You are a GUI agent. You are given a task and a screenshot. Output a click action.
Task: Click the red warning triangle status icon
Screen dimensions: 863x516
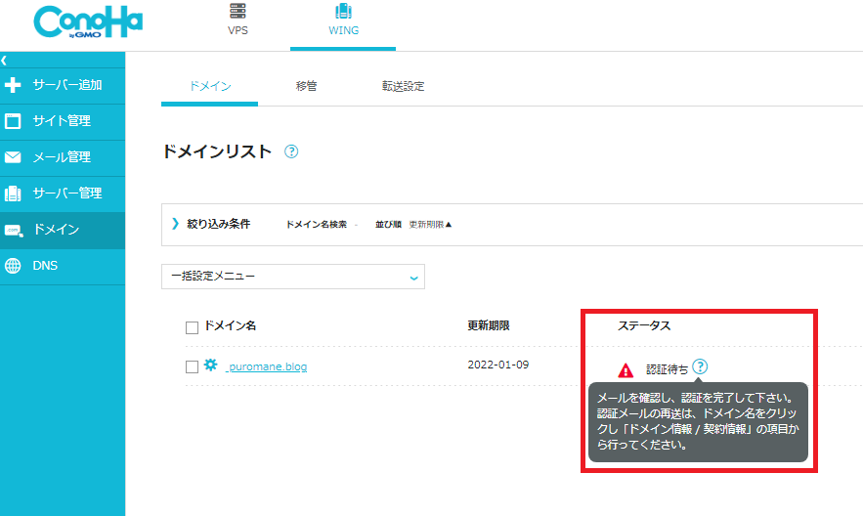(626, 370)
